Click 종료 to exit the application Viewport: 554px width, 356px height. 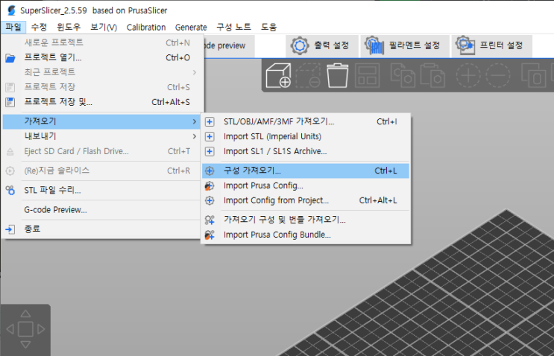[32, 229]
